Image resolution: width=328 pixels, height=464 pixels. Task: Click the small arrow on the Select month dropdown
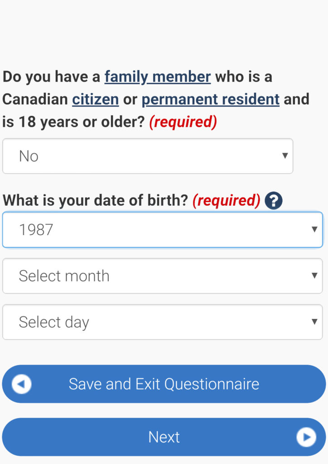314,275
